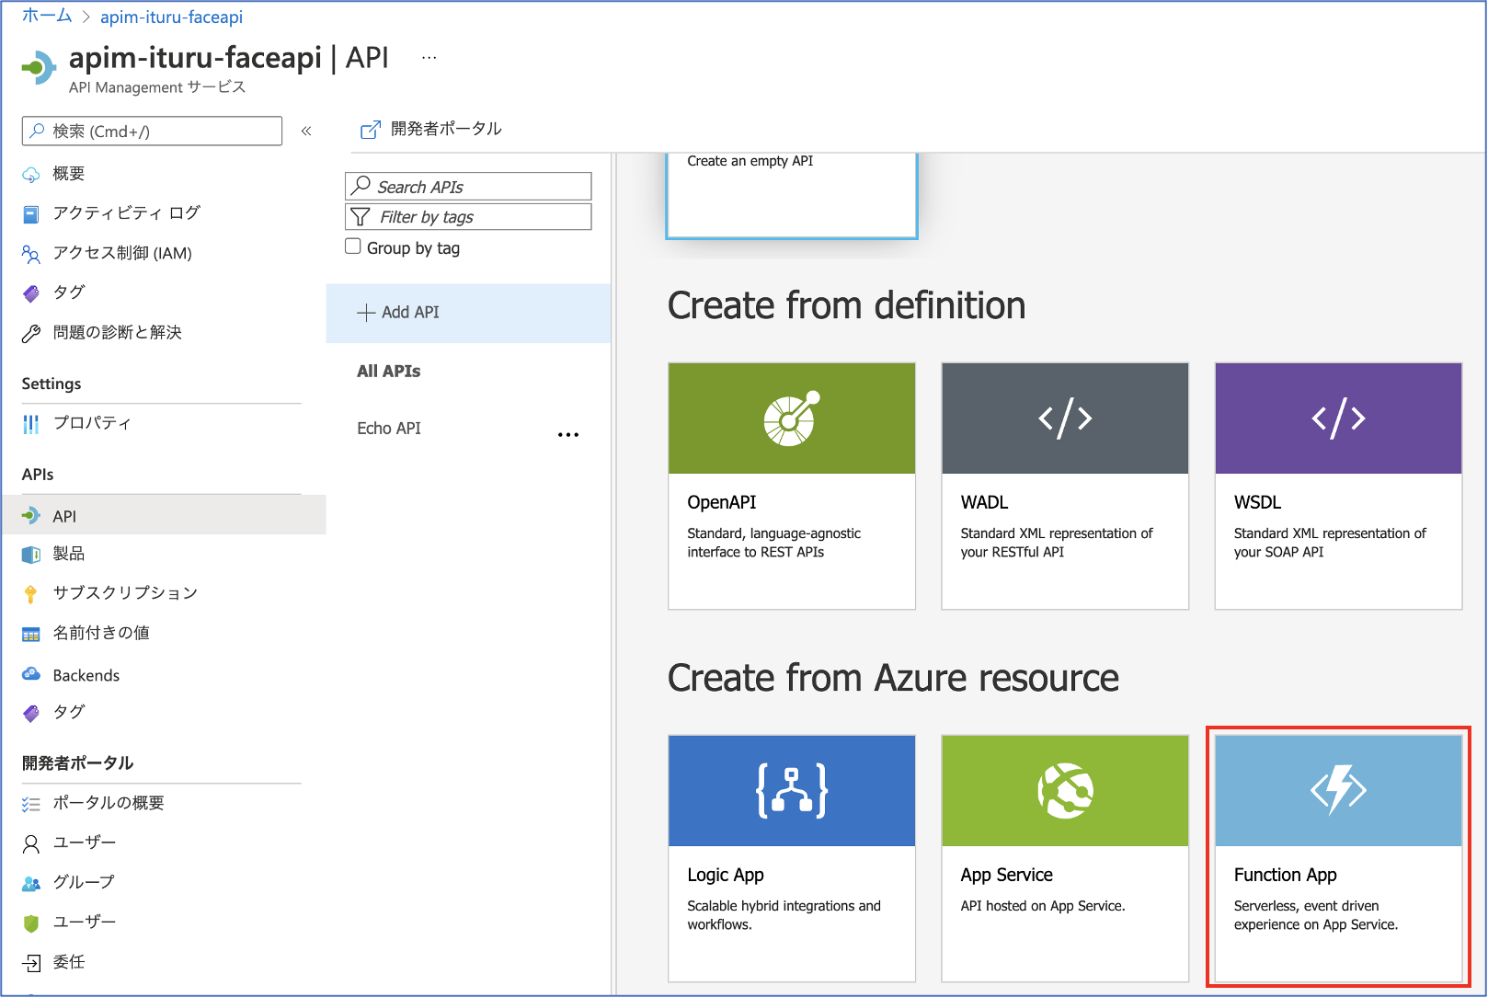Open the ellipsis menu beside the page title
This screenshot has width=1488, height=997.
[x=429, y=57]
